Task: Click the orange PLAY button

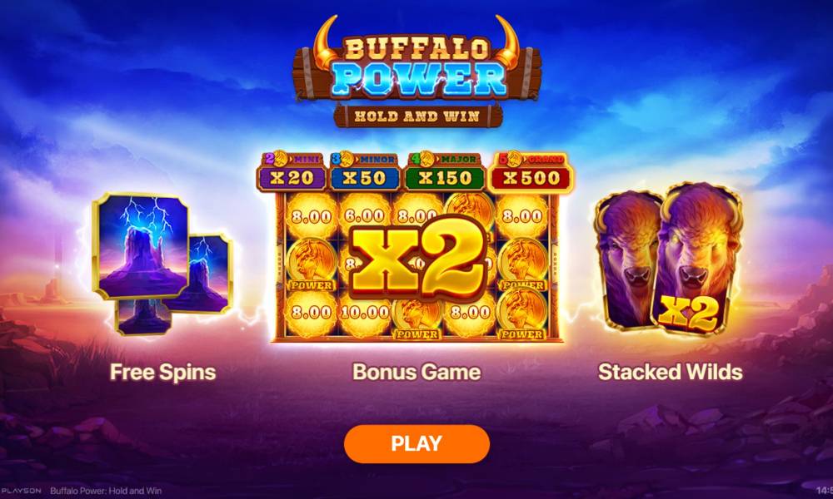Action: 416,444
